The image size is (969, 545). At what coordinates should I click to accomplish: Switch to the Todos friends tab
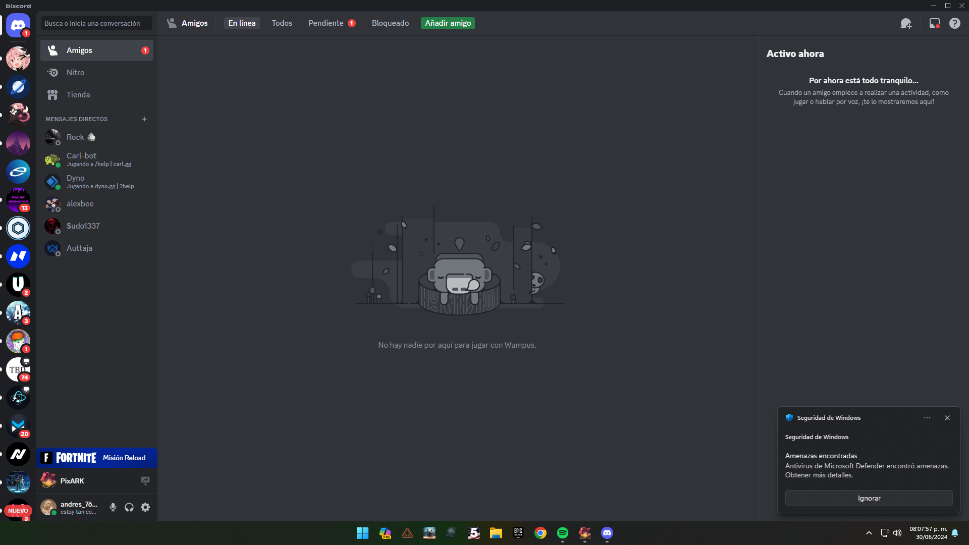click(x=282, y=23)
